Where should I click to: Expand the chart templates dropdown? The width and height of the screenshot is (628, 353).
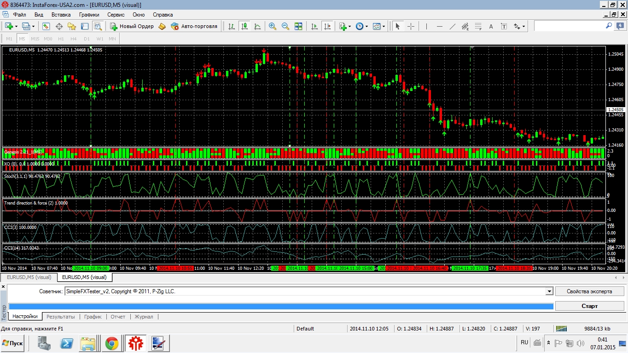click(383, 26)
